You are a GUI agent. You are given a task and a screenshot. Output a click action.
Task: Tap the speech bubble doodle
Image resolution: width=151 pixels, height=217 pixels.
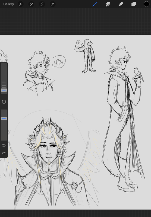click(59, 62)
